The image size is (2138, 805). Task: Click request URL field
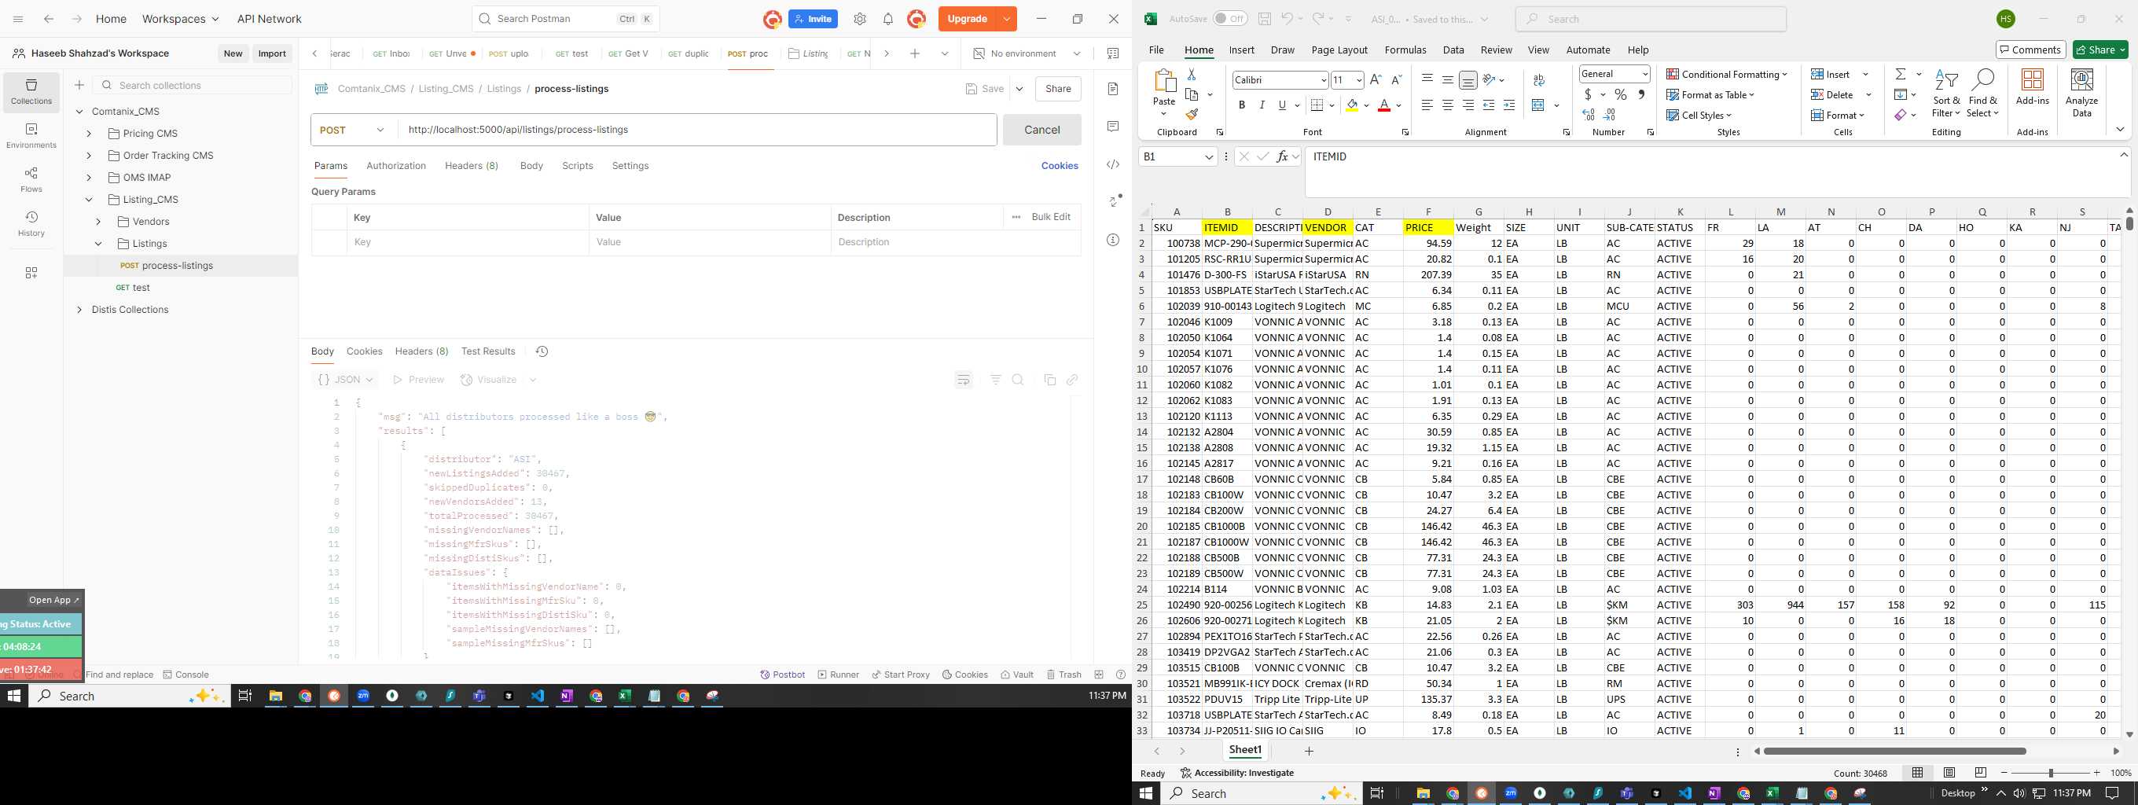(x=697, y=130)
